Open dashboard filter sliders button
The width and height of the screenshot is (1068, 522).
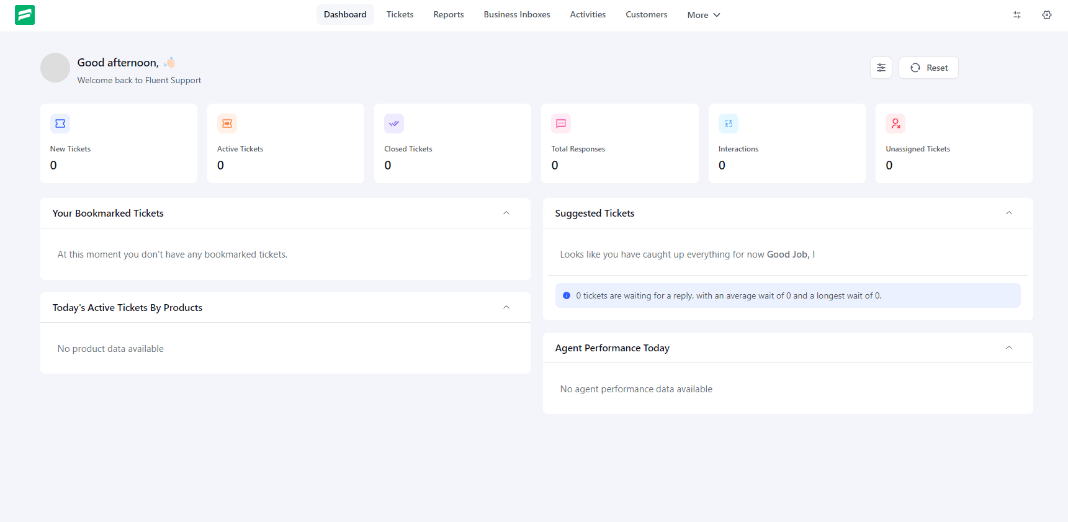point(881,68)
